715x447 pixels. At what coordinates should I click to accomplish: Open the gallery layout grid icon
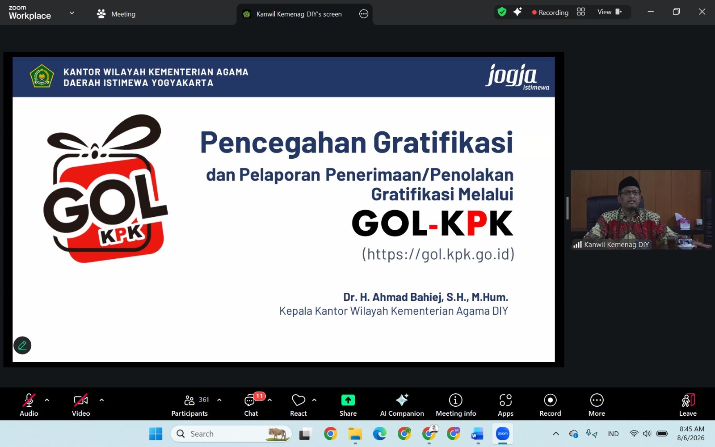[x=581, y=12]
